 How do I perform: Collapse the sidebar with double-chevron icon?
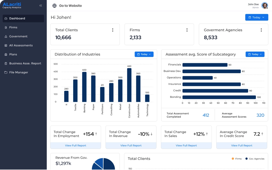(x=41, y=5)
